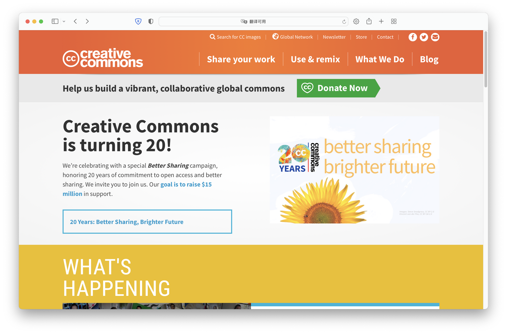Click the Creative Commons logo
Screen dimensions: 507x334
[103, 58]
